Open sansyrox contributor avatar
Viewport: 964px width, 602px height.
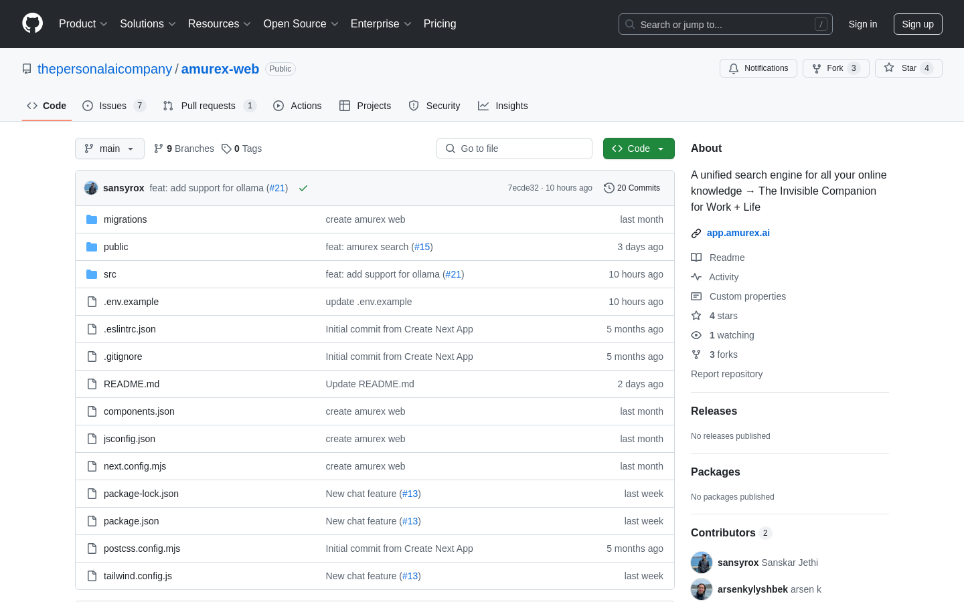(x=702, y=563)
